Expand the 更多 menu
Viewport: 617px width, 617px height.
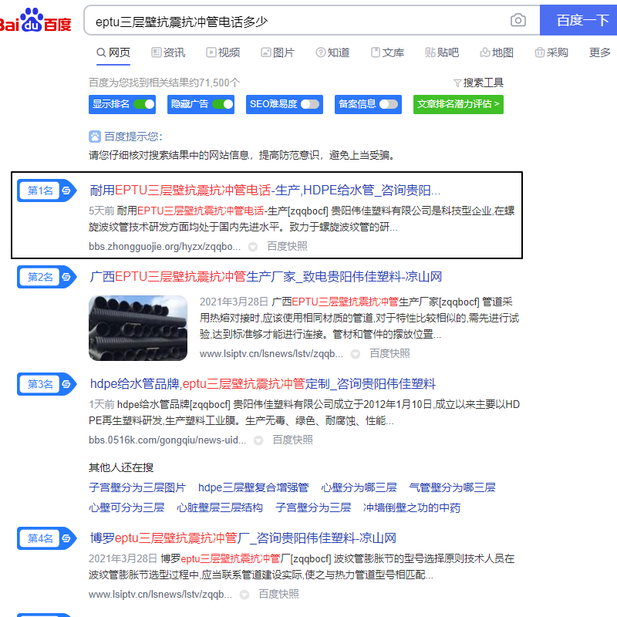(x=599, y=52)
